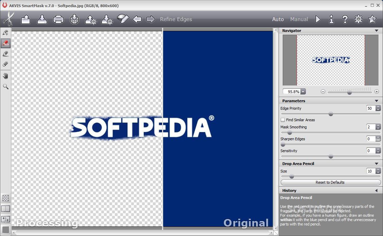Open program info icon
This screenshot has height=236, width=383.
[331, 19]
